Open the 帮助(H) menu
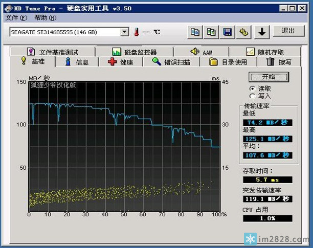 [x=44, y=18]
